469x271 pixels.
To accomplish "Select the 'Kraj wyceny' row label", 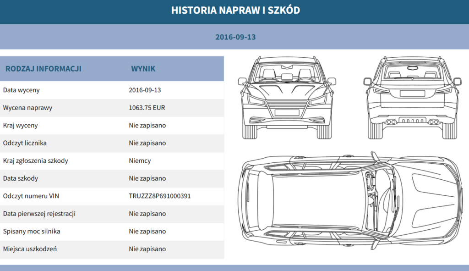I will click(21, 126).
